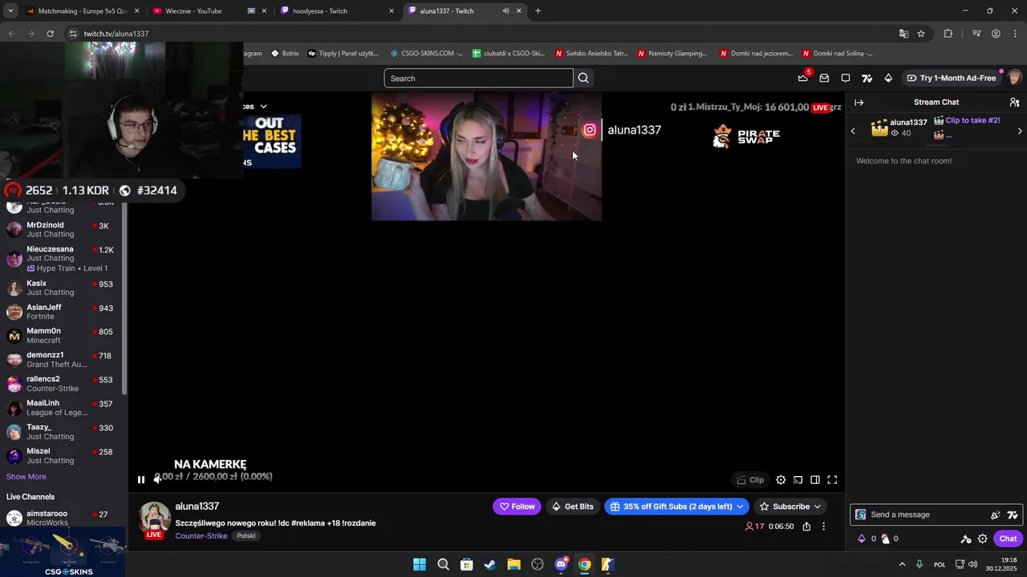Open Miszel channel in sidebar

point(63,456)
